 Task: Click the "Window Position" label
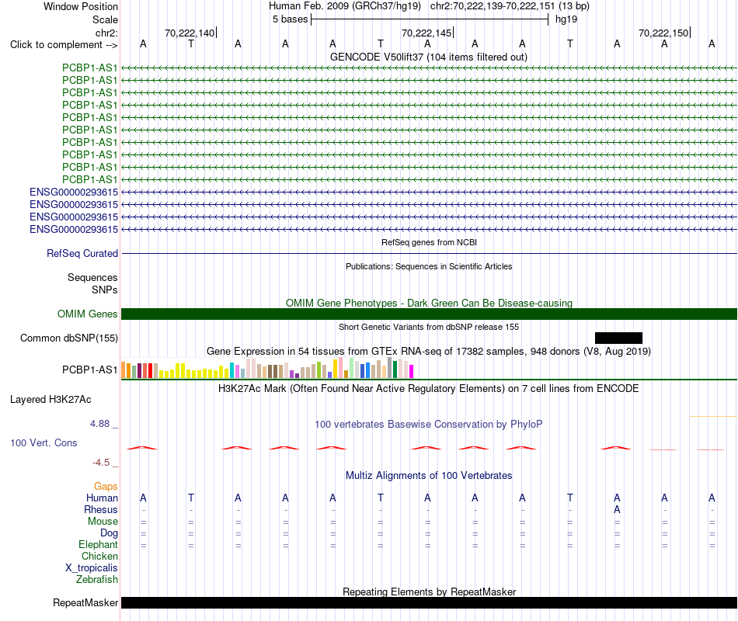coord(81,6)
